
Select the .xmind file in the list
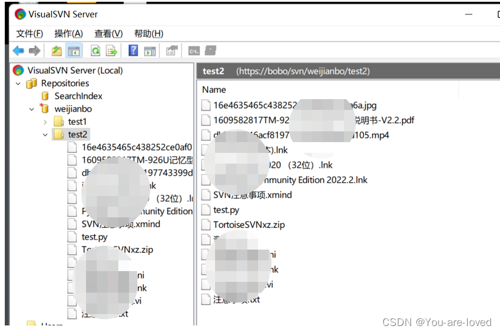(x=253, y=195)
